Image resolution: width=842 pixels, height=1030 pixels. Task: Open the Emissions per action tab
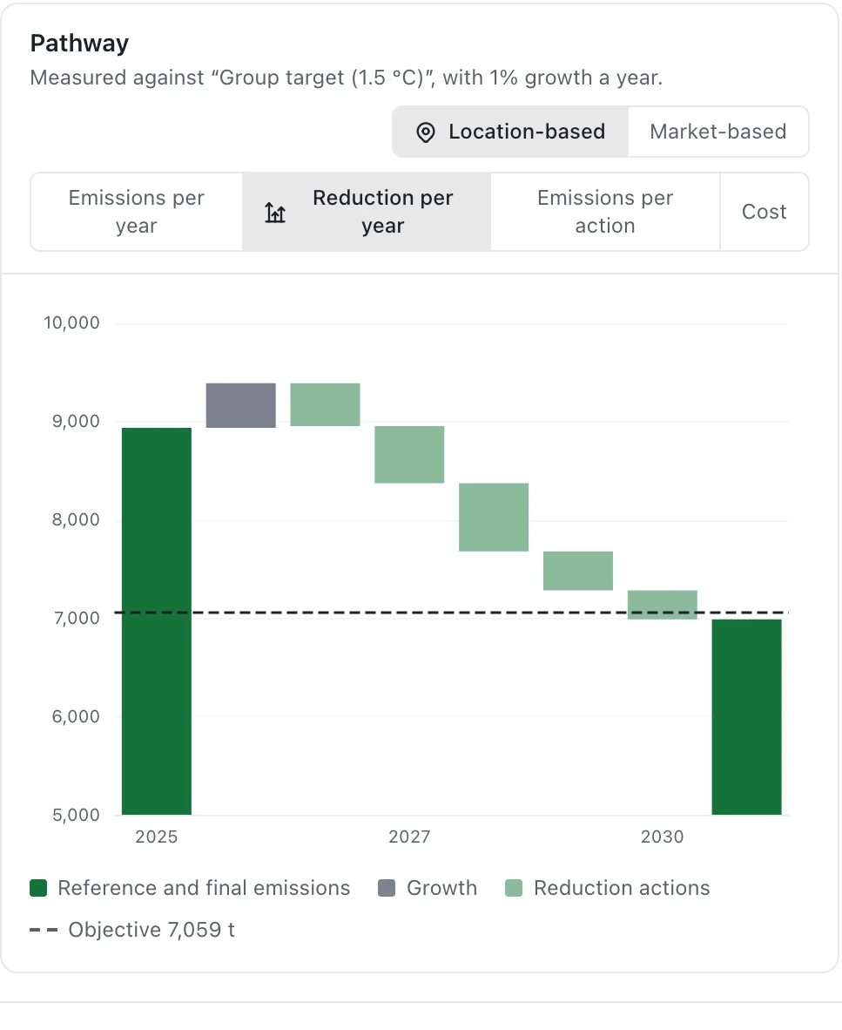(x=605, y=212)
